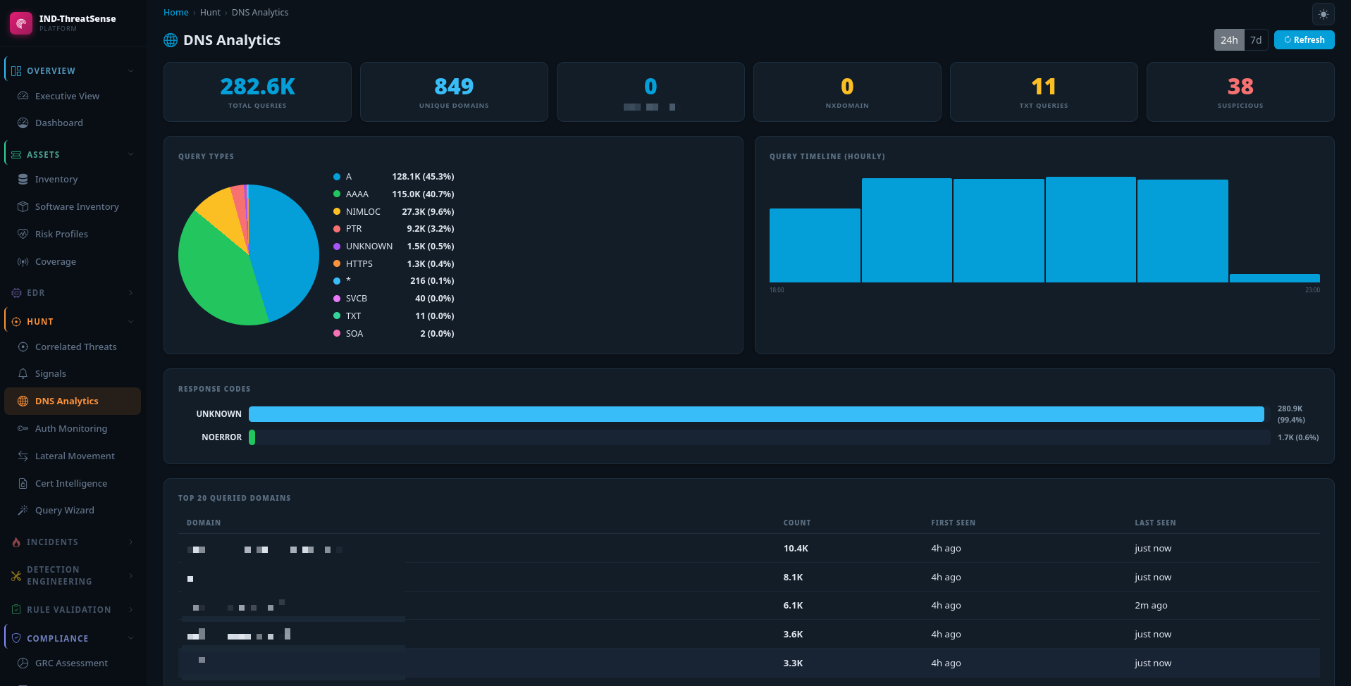The image size is (1351, 686).
Task: Click the Auth Monitoring key icon
Action: [23, 429]
